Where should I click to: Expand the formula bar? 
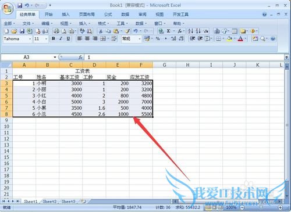(x=286, y=57)
